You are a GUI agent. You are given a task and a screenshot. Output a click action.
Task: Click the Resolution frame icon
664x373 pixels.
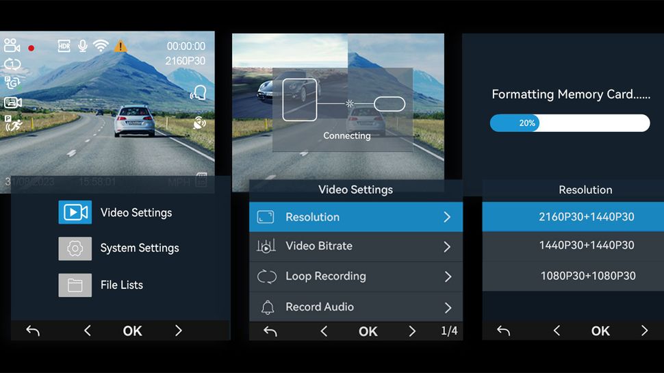[x=266, y=217]
